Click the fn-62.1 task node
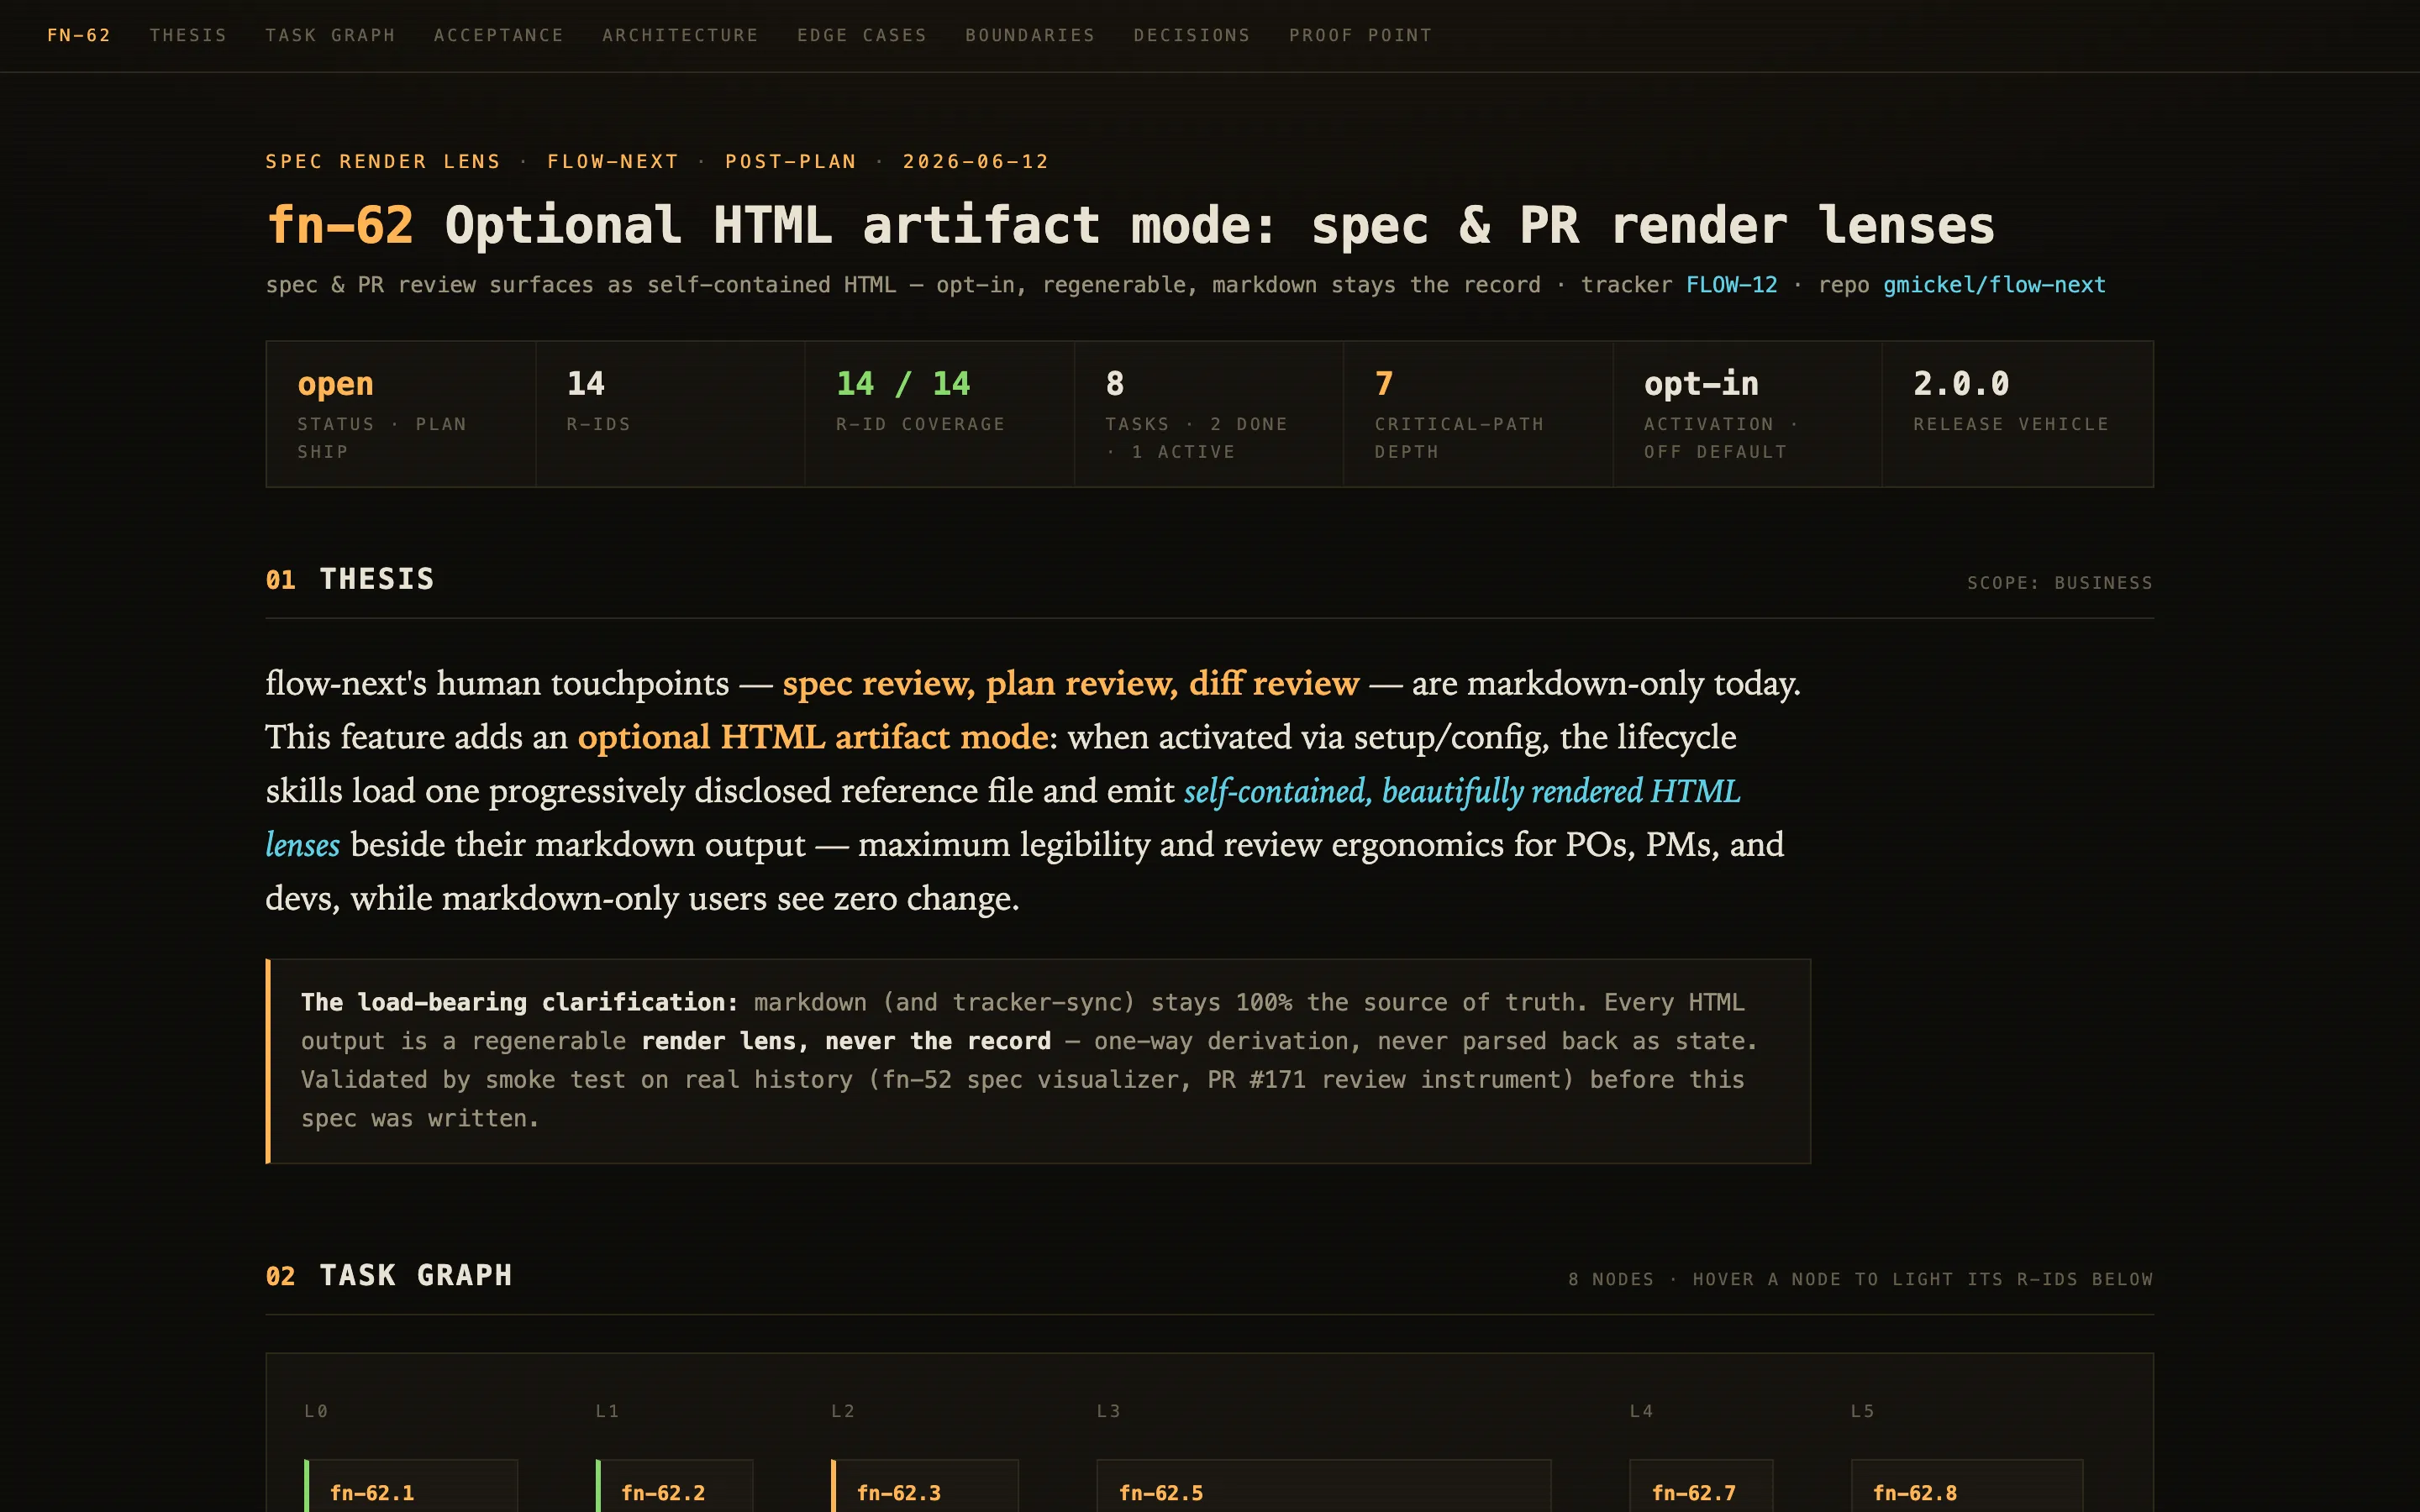The image size is (2420, 1512). click(x=411, y=1486)
